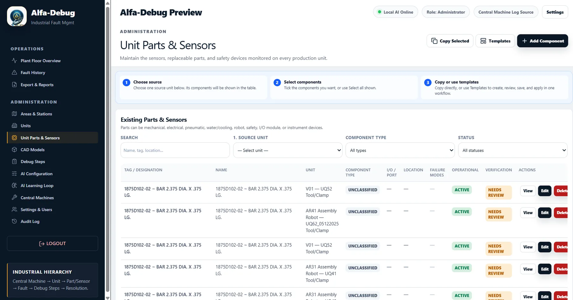The width and height of the screenshot is (573, 300).
Task: Click the Unit Parts & Sensors chip icon
Action: pyautogui.click(x=14, y=138)
